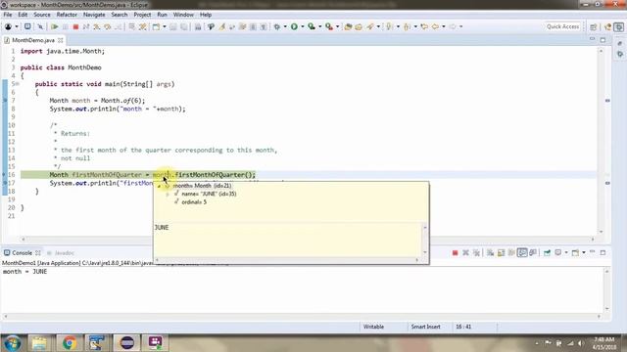Click the editor vertical scrollbar
The width and height of the screenshot is (627, 352).
(601, 141)
